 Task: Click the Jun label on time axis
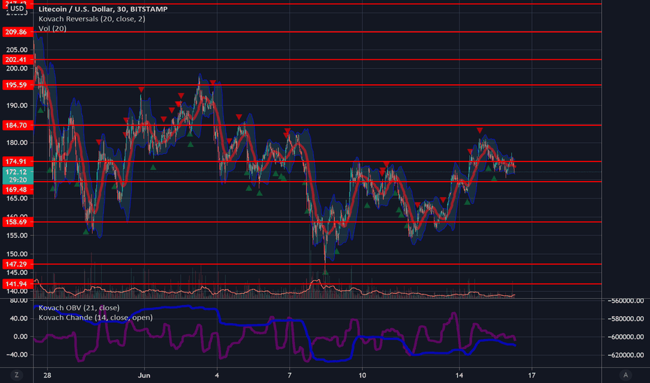(x=144, y=375)
